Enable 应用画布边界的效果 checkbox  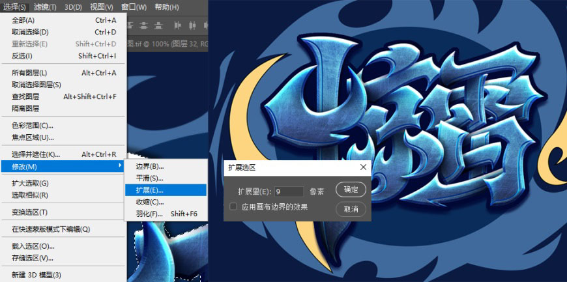pos(233,206)
